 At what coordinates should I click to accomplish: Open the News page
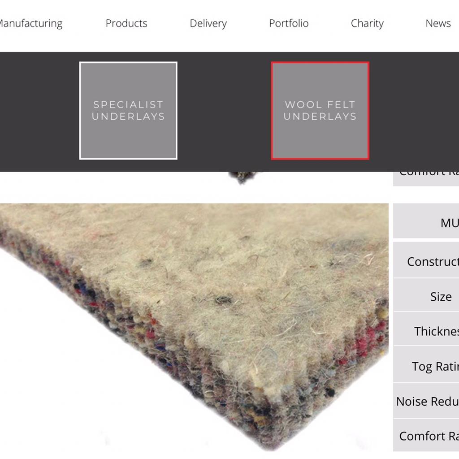[438, 23]
